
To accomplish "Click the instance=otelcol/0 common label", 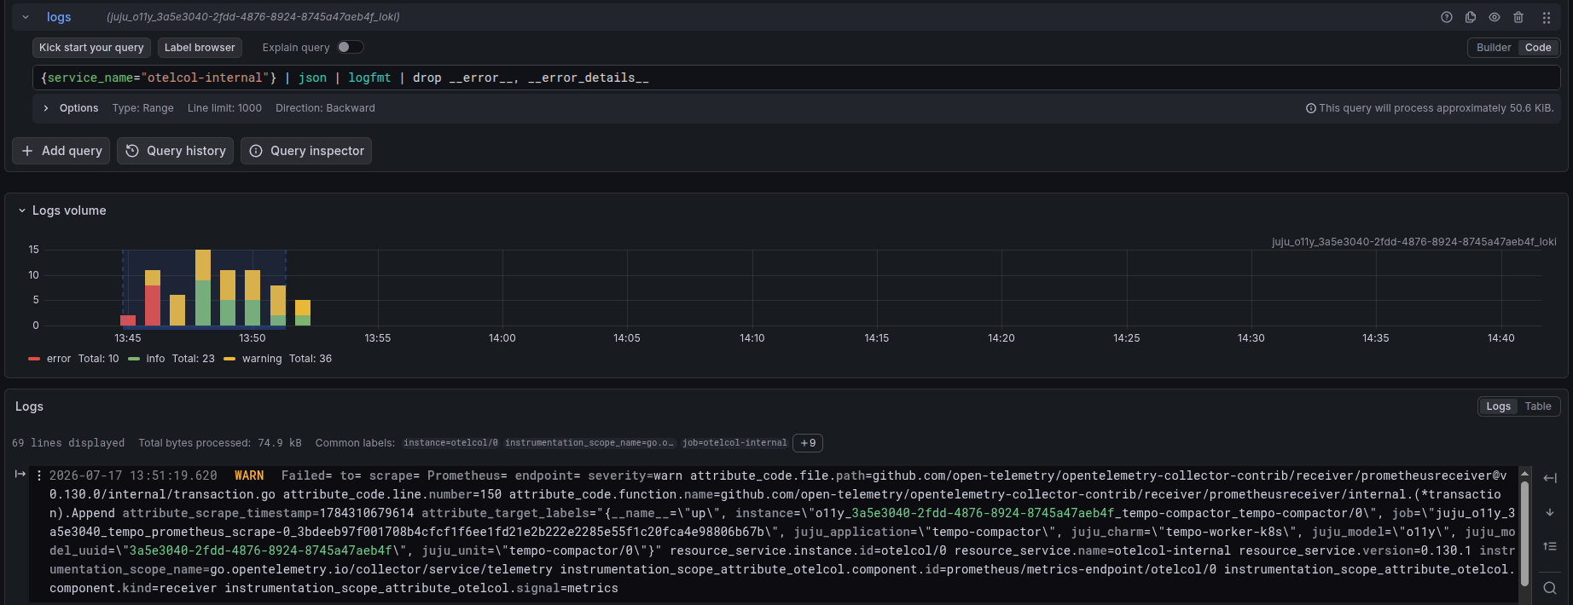I will [450, 443].
